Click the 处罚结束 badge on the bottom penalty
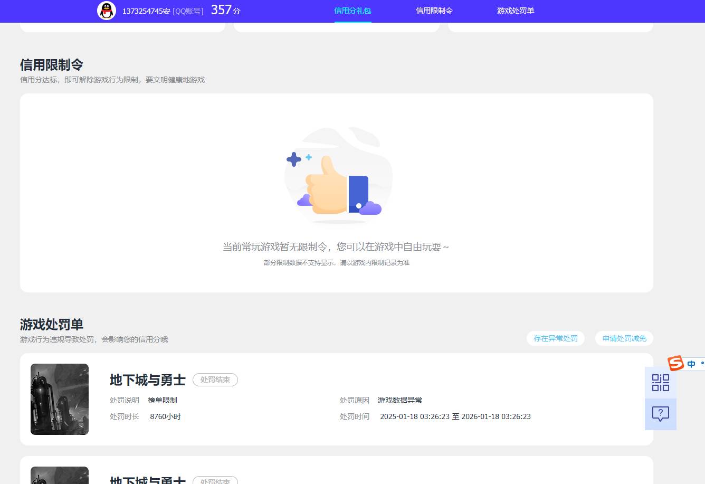Screen dimensions: 705x484 (x=215, y=481)
